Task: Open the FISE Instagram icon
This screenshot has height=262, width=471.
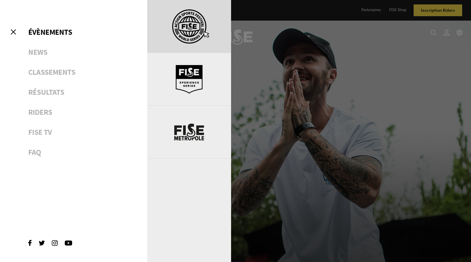Action: [x=55, y=243]
